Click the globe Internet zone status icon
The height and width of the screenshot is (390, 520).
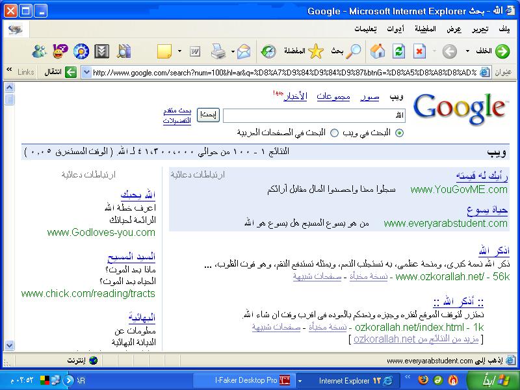click(x=93, y=360)
